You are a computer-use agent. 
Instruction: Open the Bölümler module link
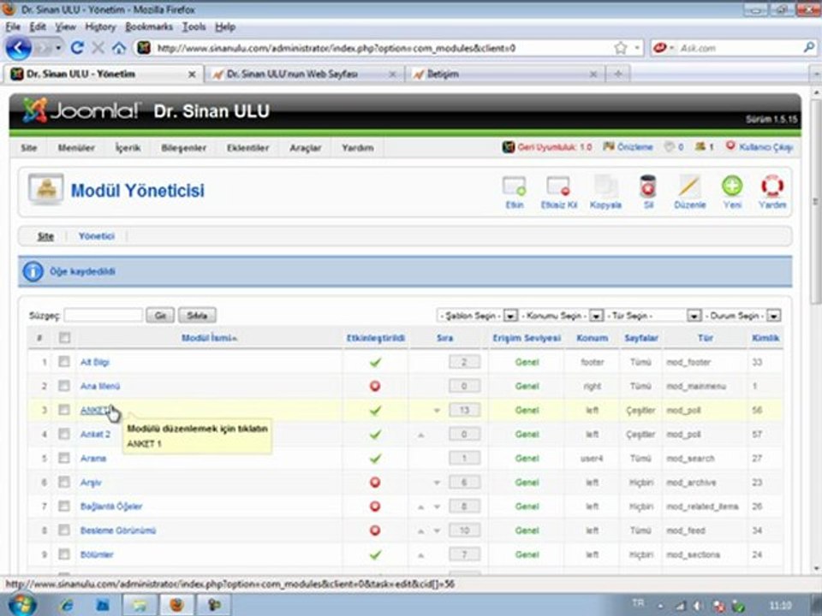(x=97, y=554)
